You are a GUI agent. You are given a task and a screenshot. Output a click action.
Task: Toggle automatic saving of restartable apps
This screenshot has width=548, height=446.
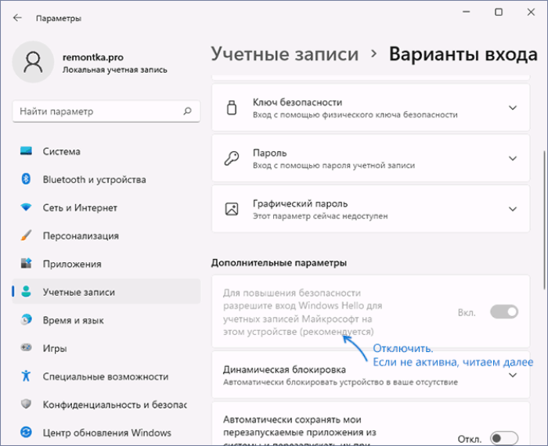(504, 438)
